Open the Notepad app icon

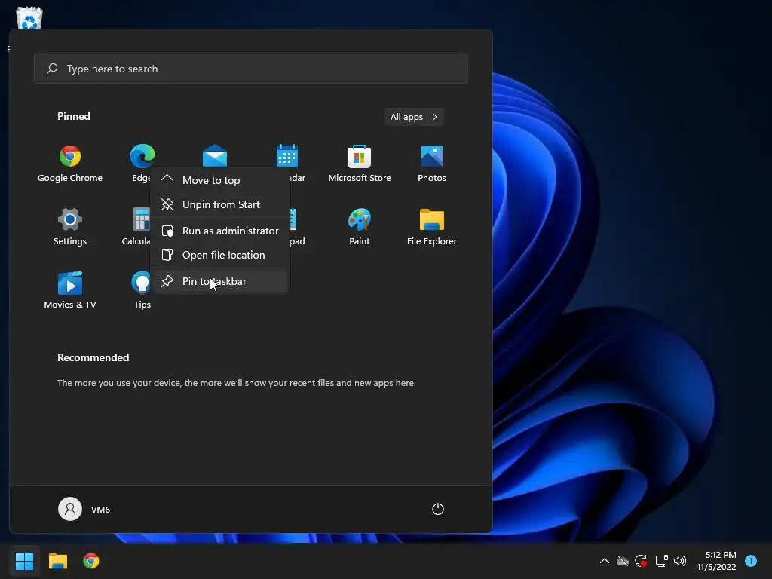point(293,219)
